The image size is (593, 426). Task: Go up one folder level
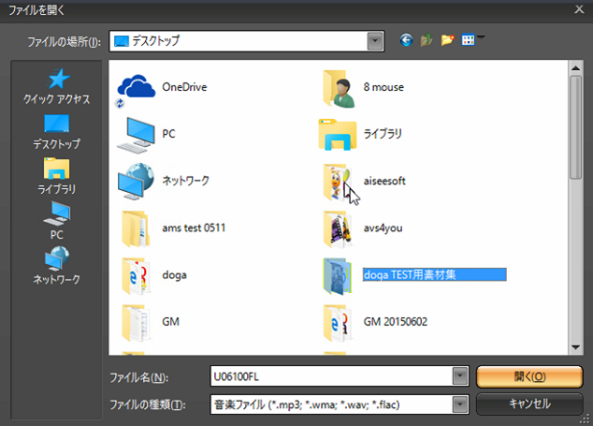pyautogui.click(x=427, y=39)
